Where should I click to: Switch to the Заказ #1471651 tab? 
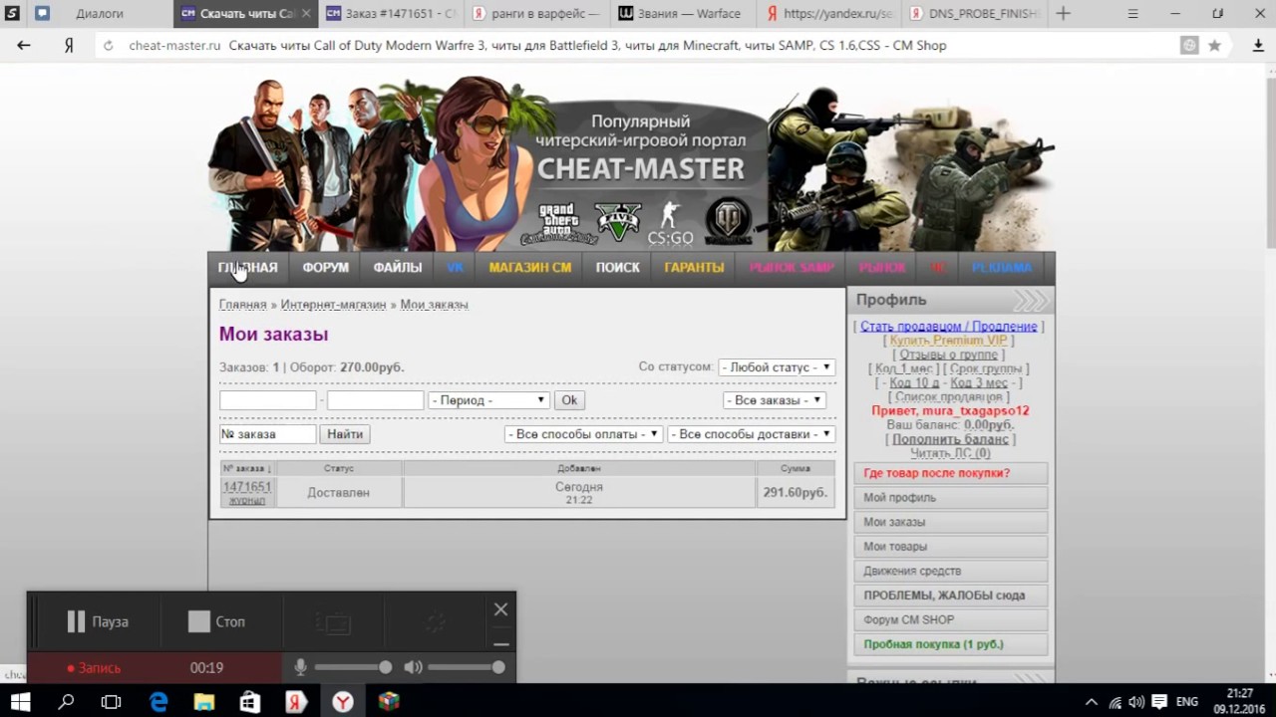click(391, 13)
